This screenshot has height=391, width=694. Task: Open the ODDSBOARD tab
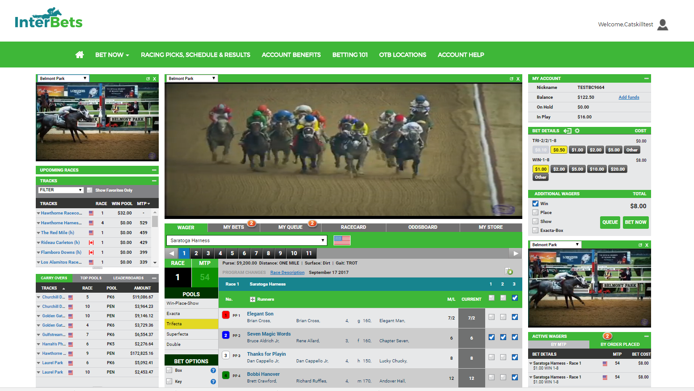423,227
